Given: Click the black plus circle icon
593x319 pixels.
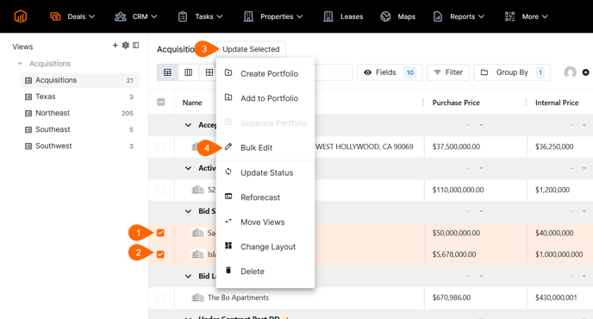Looking at the screenshot, I should coord(585,72).
